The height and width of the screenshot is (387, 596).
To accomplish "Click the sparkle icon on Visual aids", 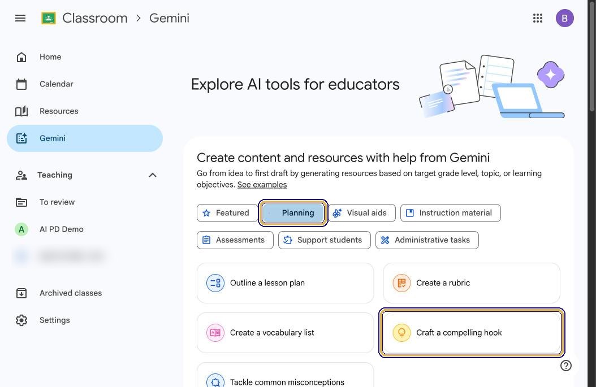I will tap(337, 213).
